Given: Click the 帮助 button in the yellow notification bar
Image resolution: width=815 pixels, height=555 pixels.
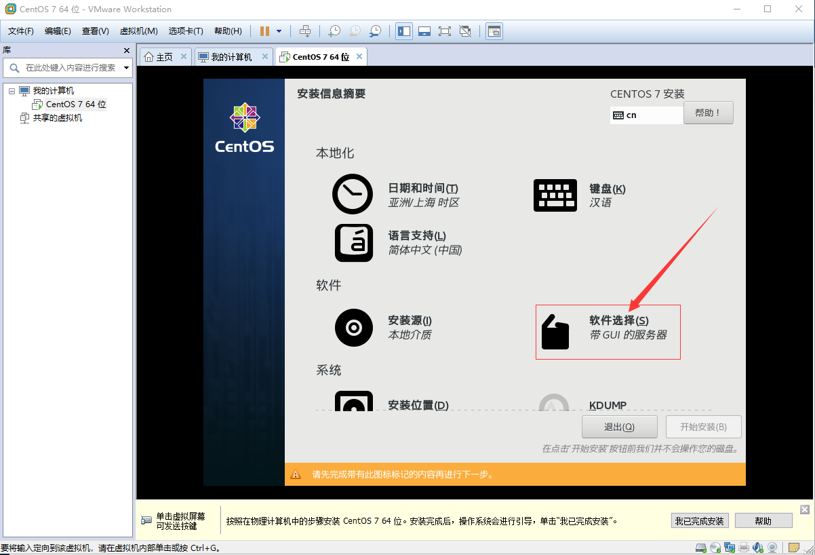Looking at the screenshot, I should [x=763, y=521].
